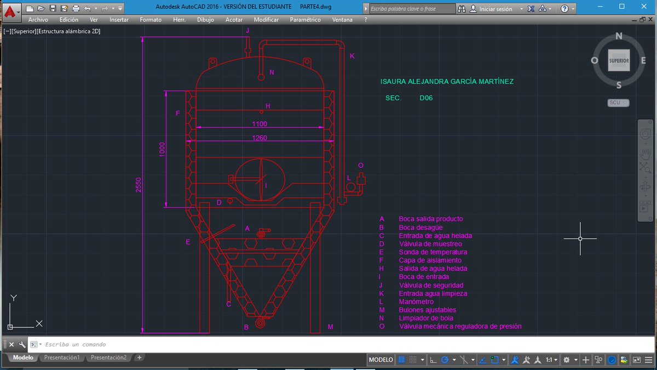Select the Pan hand tool in navigation bar
657x370 pixels.
click(x=645, y=155)
